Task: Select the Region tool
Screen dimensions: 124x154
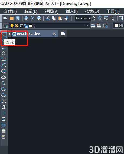Action: (4, 125)
